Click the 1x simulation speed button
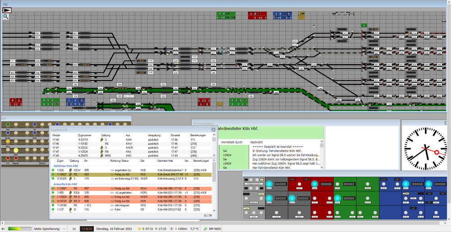This screenshot has height=232, width=451. click(x=74, y=229)
